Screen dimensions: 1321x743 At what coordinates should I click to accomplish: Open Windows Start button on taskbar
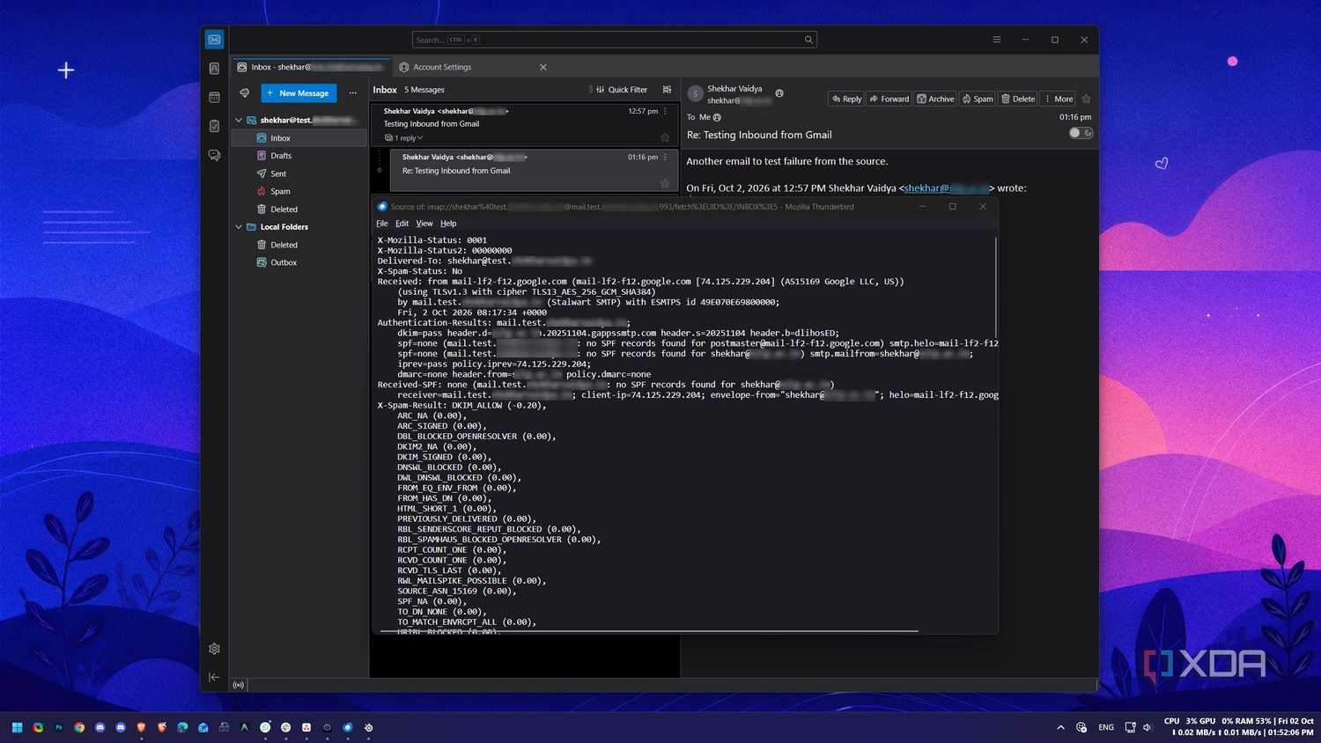pyautogui.click(x=17, y=727)
